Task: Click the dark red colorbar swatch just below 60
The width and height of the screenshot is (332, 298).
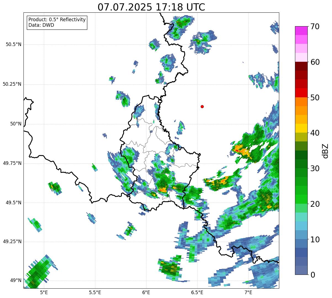Action: (301, 66)
